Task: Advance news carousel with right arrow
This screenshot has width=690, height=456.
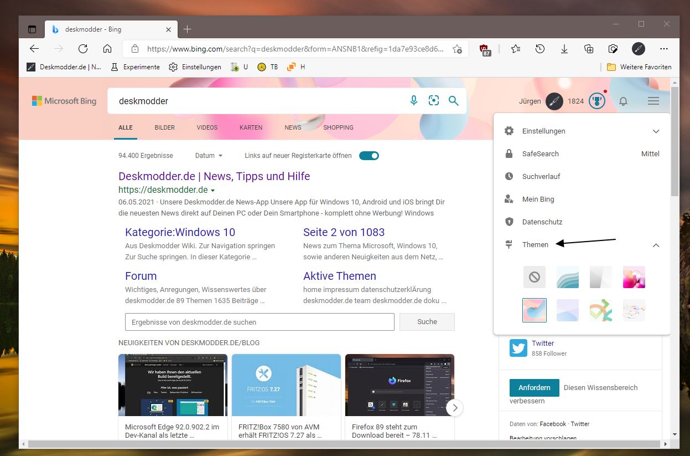Action: tap(455, 408)
